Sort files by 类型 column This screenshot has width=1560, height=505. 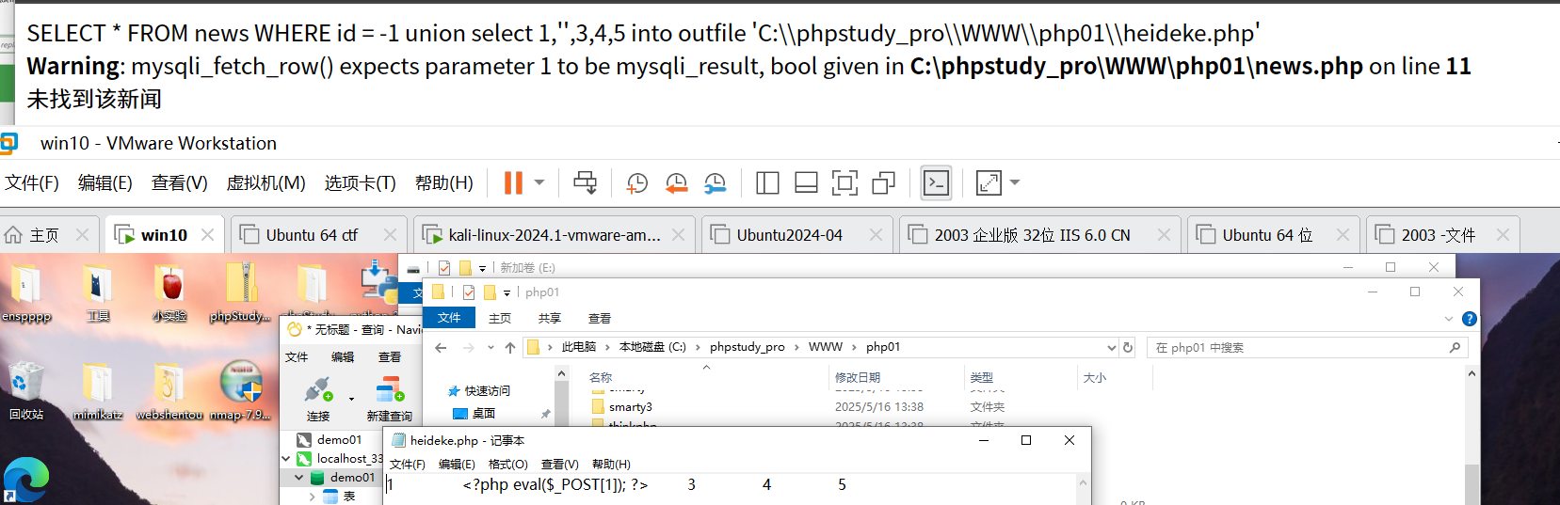pos(981,377)
